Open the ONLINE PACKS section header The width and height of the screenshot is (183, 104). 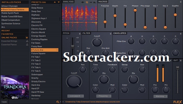[15, 37]
